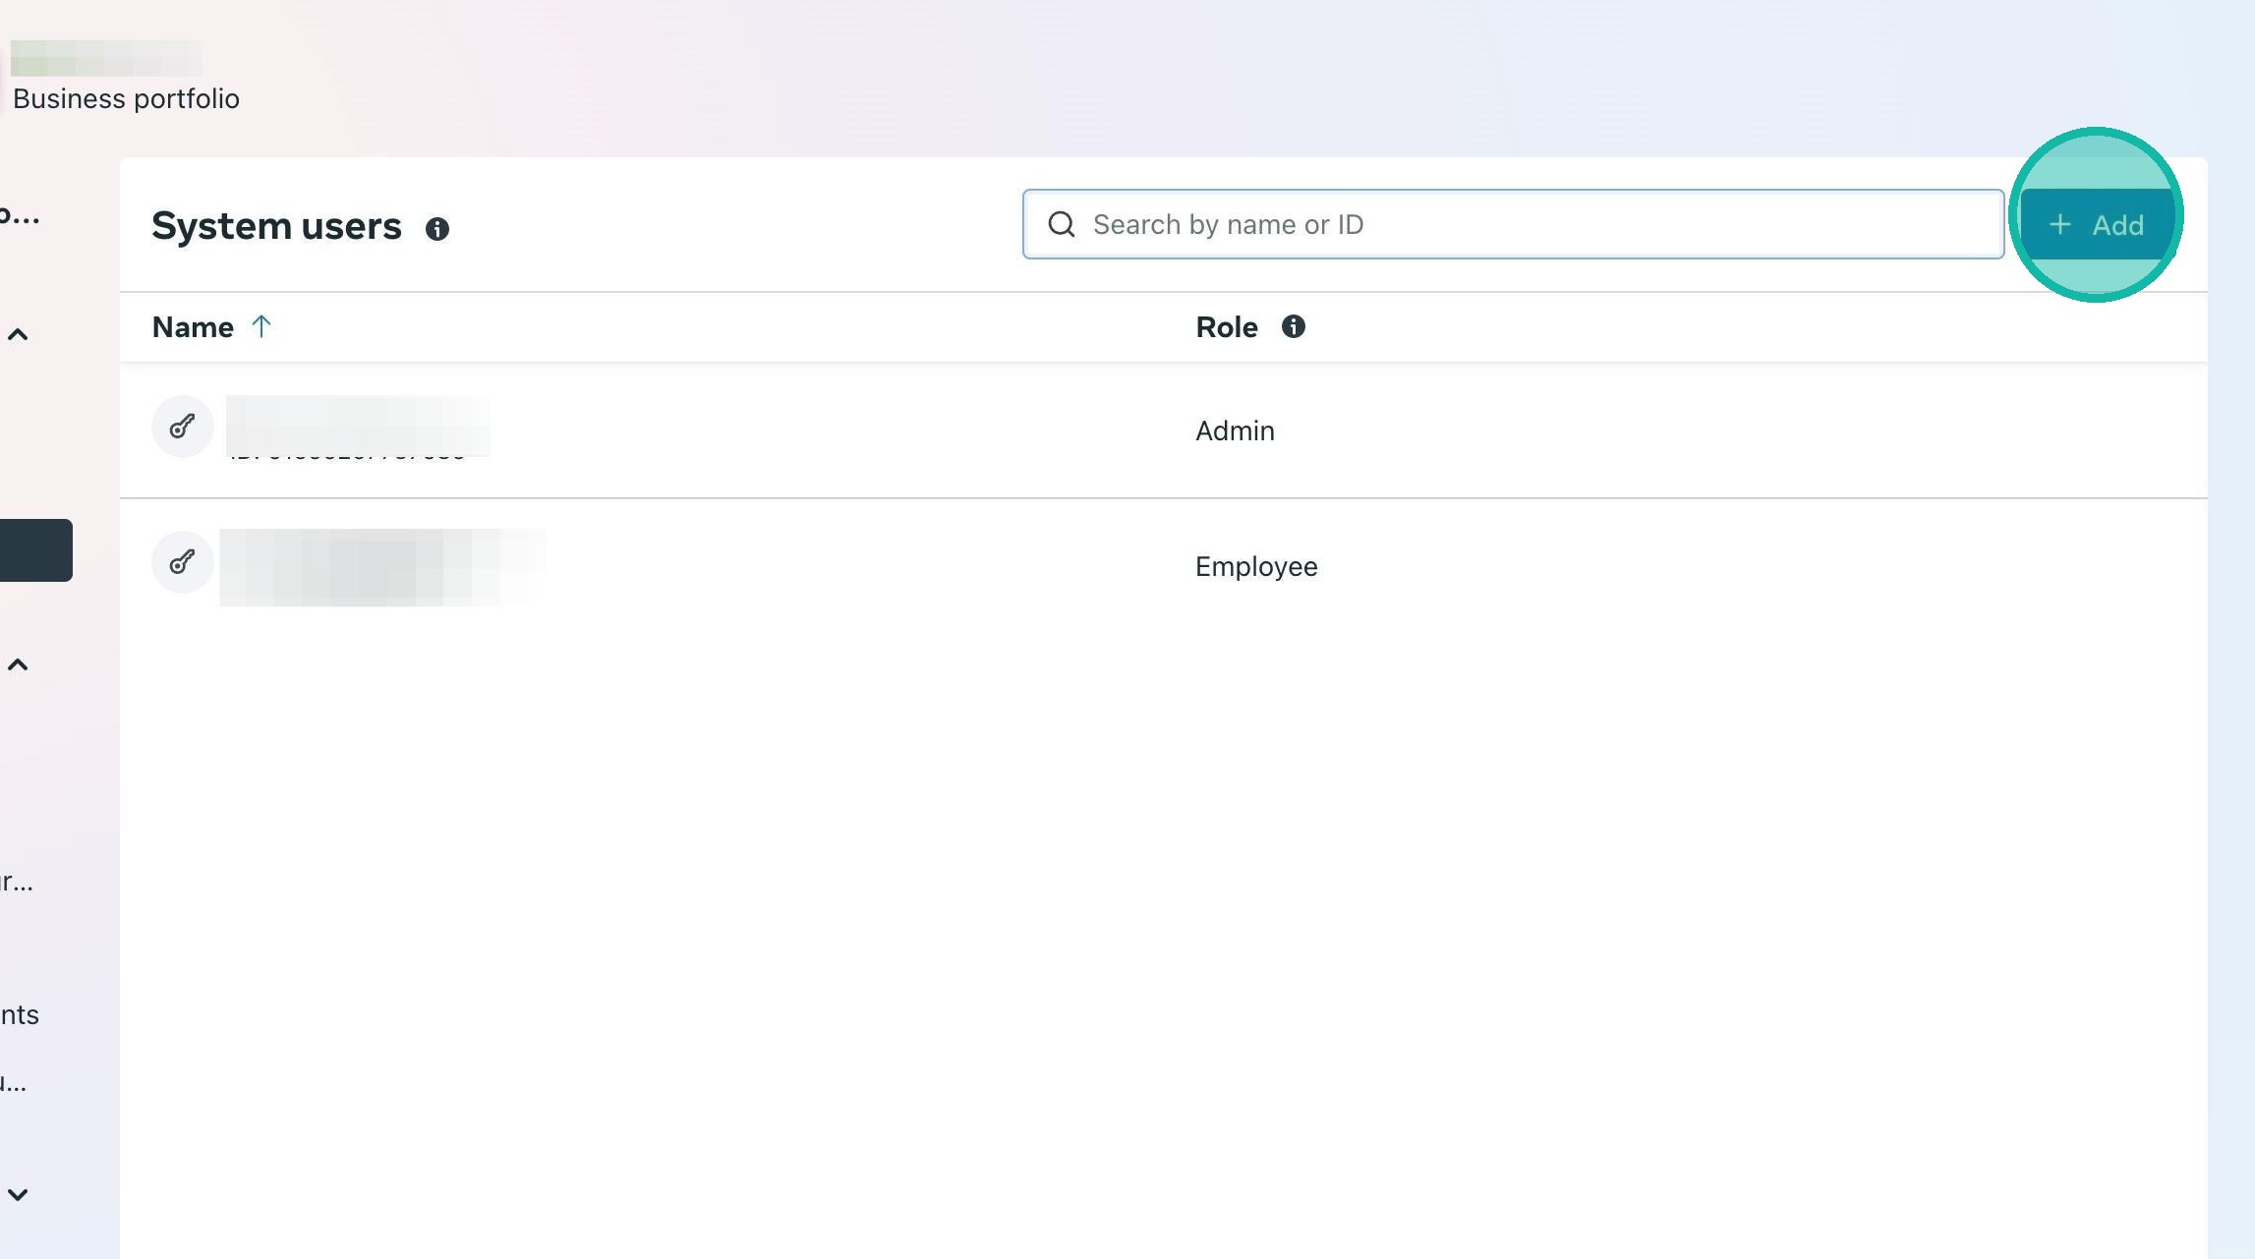Click the info icon beside System users

click(x=437, y=229)
